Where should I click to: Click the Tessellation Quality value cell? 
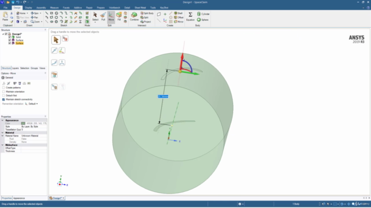pos(34,129)
